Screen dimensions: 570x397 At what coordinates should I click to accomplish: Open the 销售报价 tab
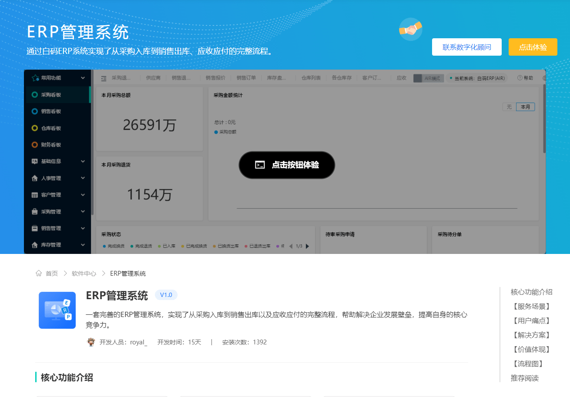point(215,78)
